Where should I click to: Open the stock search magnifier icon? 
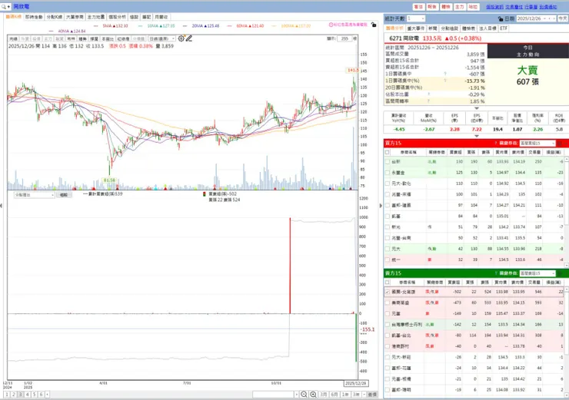click(4, 6)
